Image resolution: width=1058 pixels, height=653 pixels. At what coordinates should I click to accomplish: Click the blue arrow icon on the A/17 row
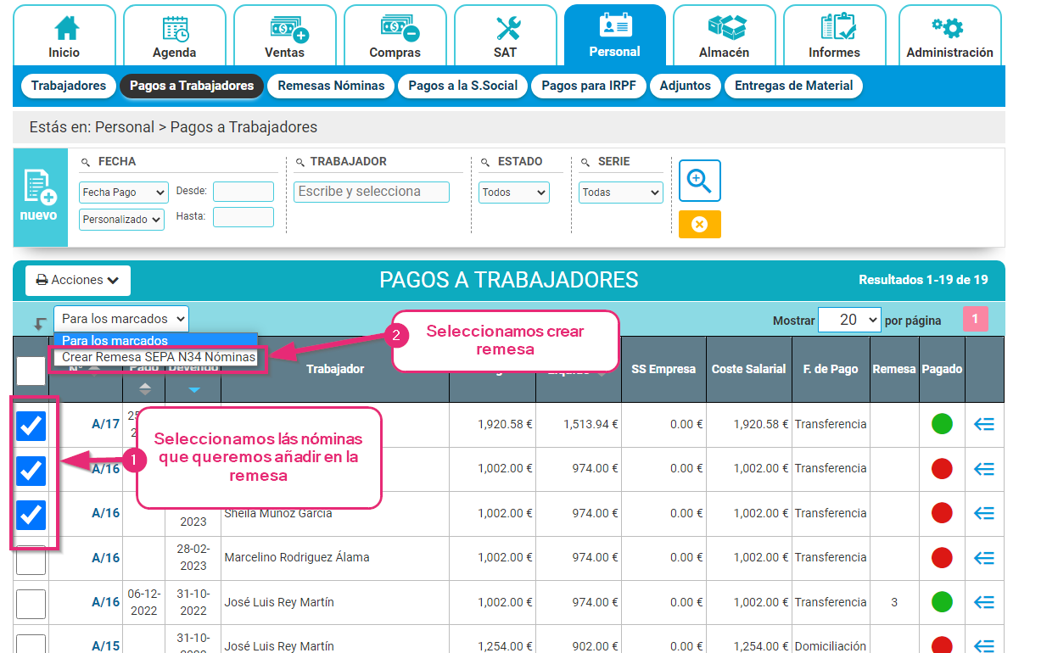[x=982, y=426]
